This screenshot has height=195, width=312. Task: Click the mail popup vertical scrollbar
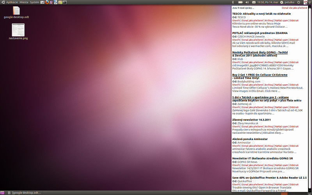tap(309, 99)
